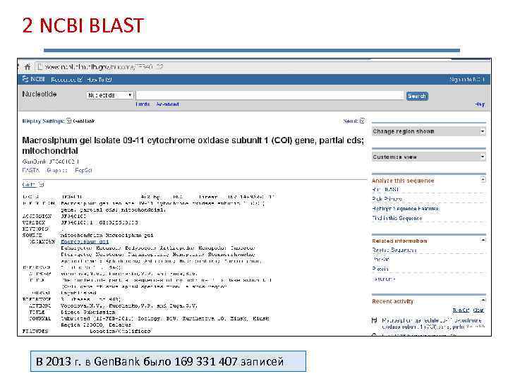This screenshot has width=508, height=381.
Task: Open the Display Settings dropdown
Action: coord(47,121)
